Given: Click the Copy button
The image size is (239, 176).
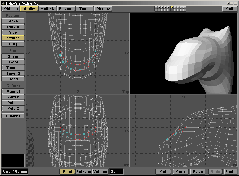Looking at the screenshot, I should pos(181,171).
